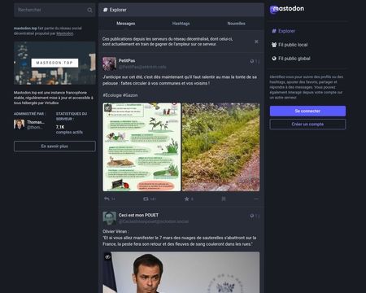Image resolution: width=366 pixels, height=293 pixels.
Task: Reply to the PetitPas post
Action: tap(107, 199)
